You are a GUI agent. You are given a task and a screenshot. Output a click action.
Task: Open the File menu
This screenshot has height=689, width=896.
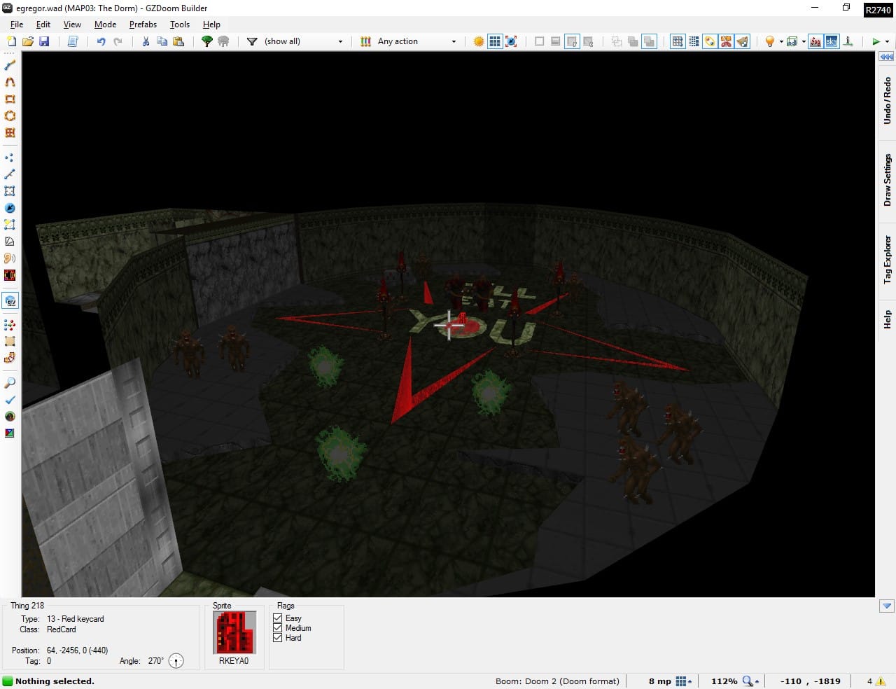pyautogui.click(x=17, y=24)
